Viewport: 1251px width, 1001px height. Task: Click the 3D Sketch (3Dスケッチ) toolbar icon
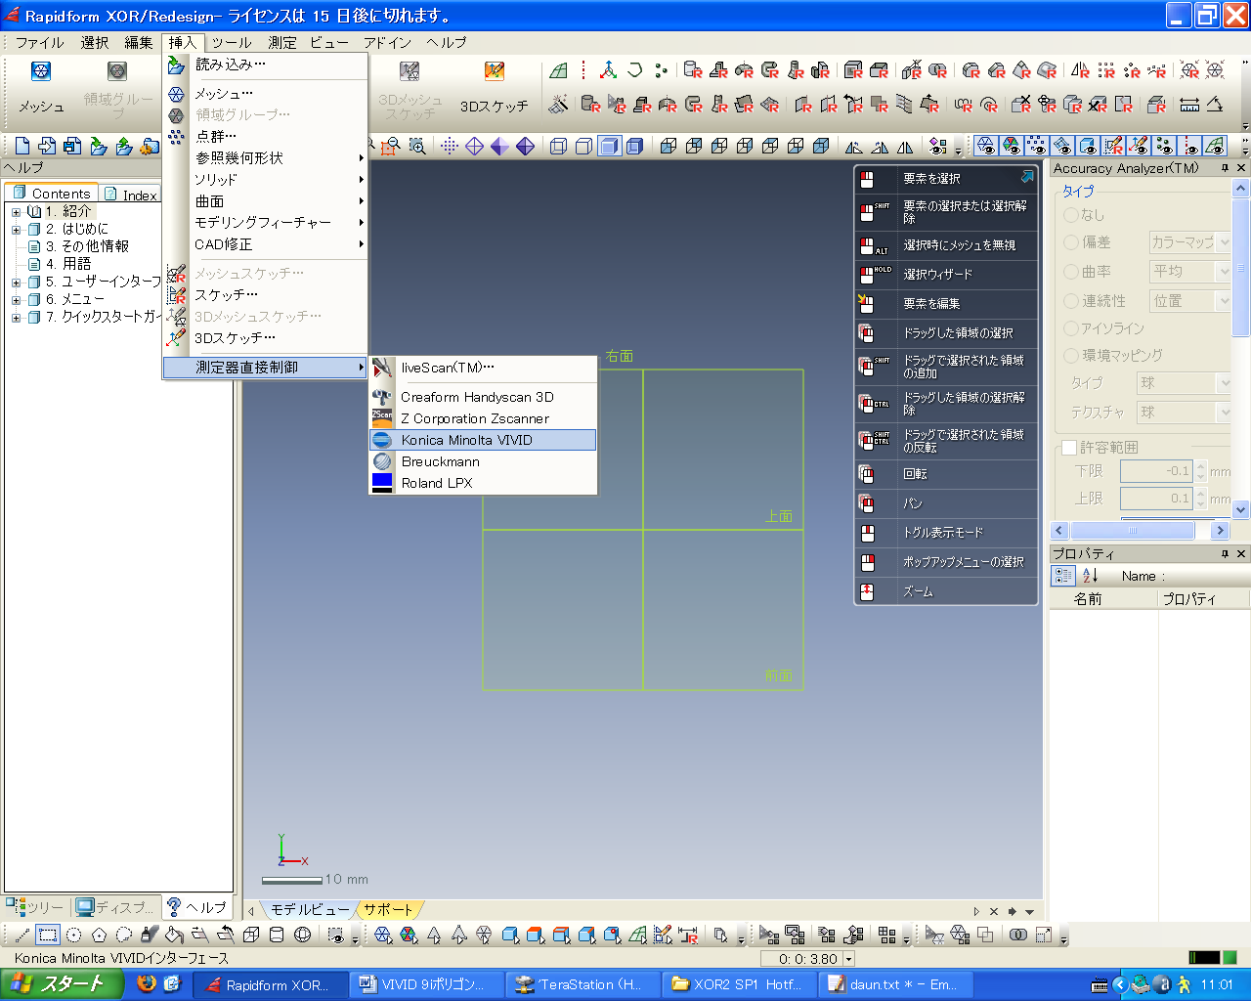[495, 71]
